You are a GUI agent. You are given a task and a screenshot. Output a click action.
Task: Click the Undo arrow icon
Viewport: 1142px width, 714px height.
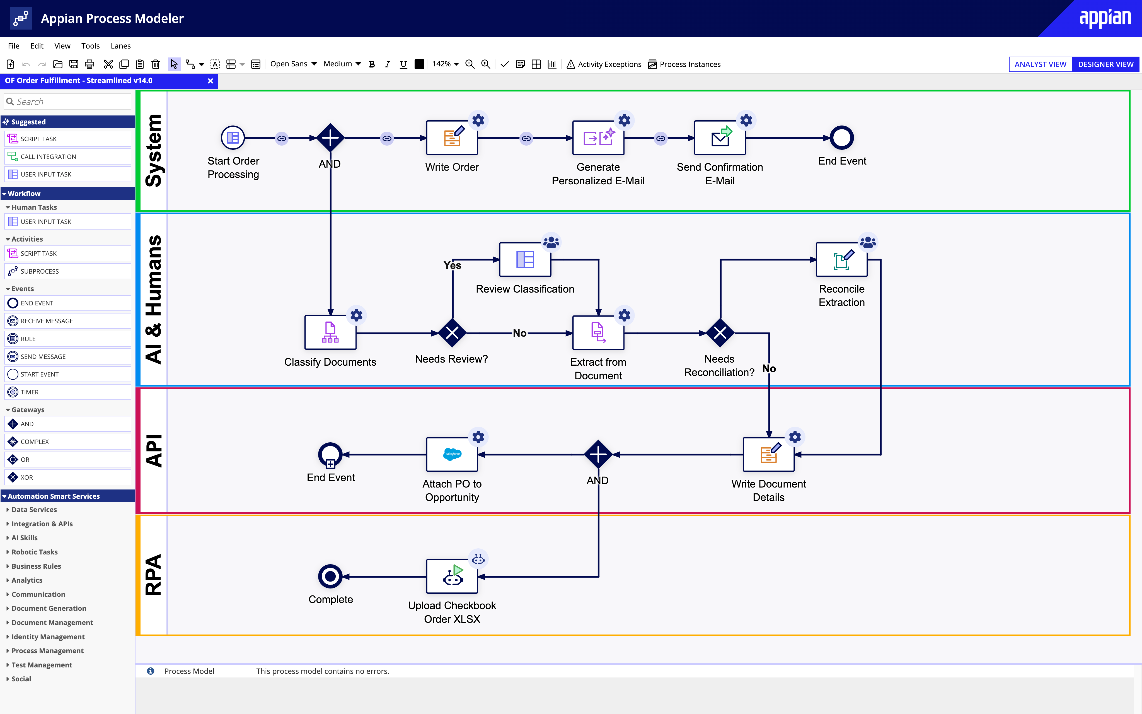point(26,64)
